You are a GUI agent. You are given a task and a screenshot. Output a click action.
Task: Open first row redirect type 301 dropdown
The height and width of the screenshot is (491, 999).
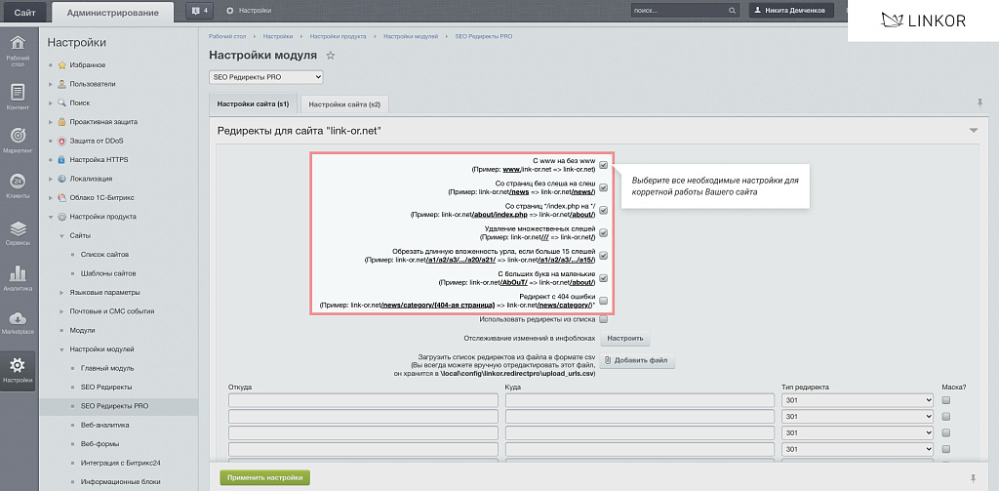(x=857, y=400)
